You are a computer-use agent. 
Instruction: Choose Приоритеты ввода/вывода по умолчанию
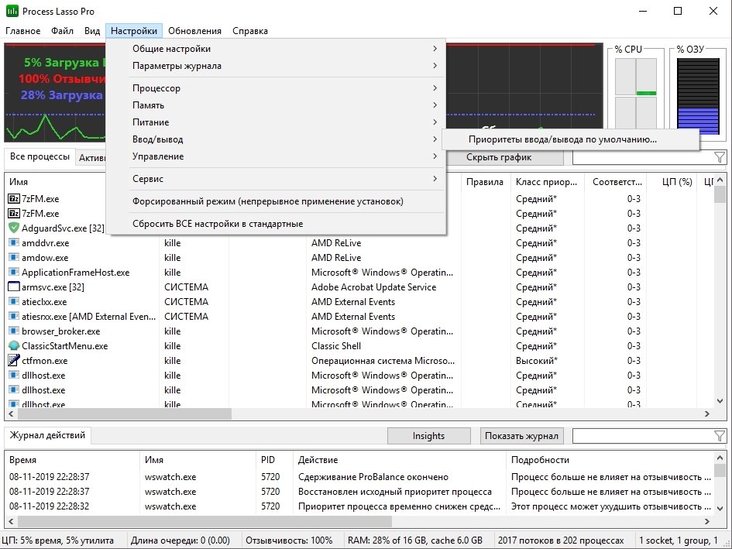coord(562,139)
